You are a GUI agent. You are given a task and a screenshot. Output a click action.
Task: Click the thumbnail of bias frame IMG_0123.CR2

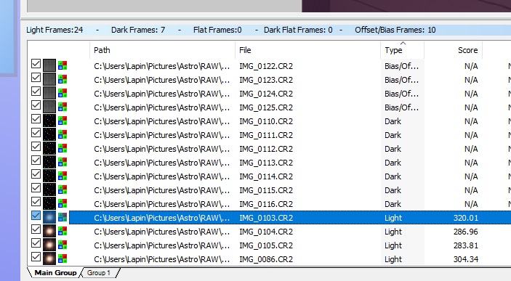coord(49,79)
